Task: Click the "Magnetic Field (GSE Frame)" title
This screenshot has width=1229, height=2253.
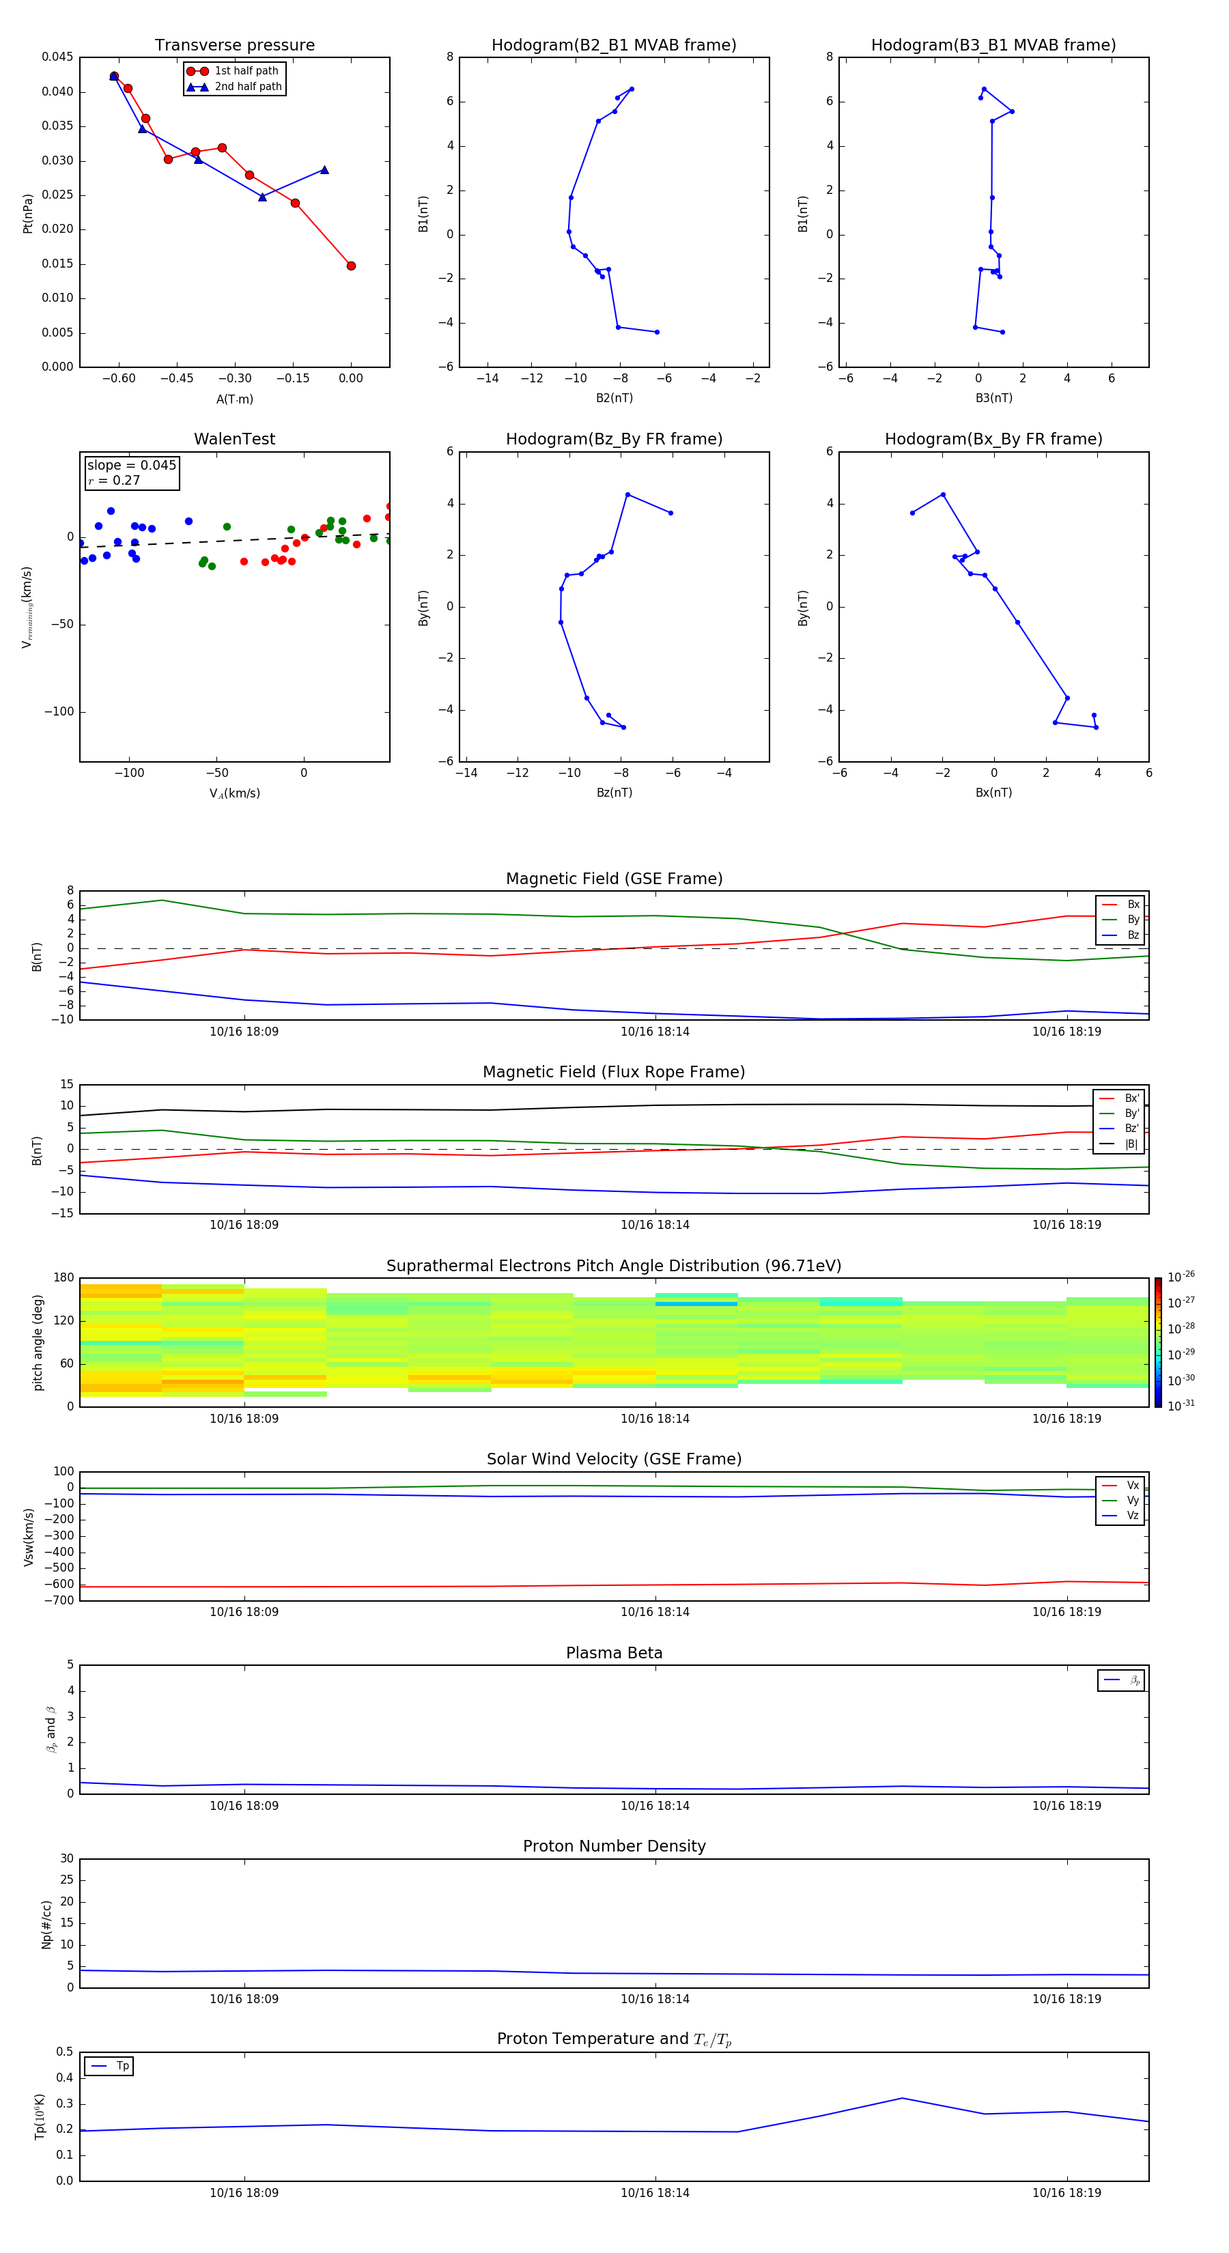Action: pyautogui.click(x=614, y=879)
